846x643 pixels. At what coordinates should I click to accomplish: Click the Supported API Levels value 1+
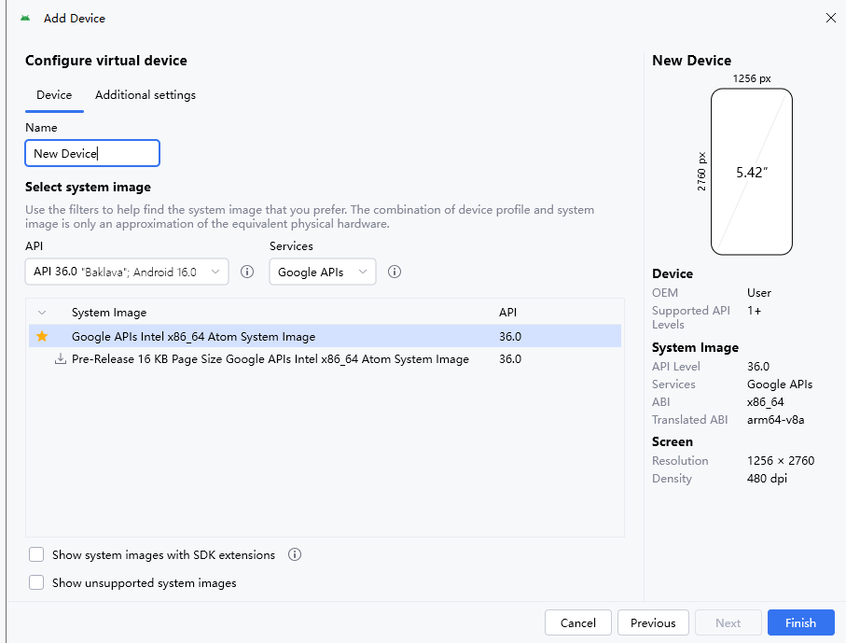754,311
